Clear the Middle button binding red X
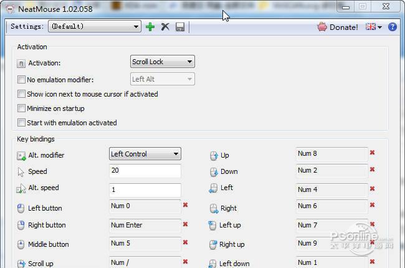This screenshot has width=405, height=268. [x=185, y=242]
